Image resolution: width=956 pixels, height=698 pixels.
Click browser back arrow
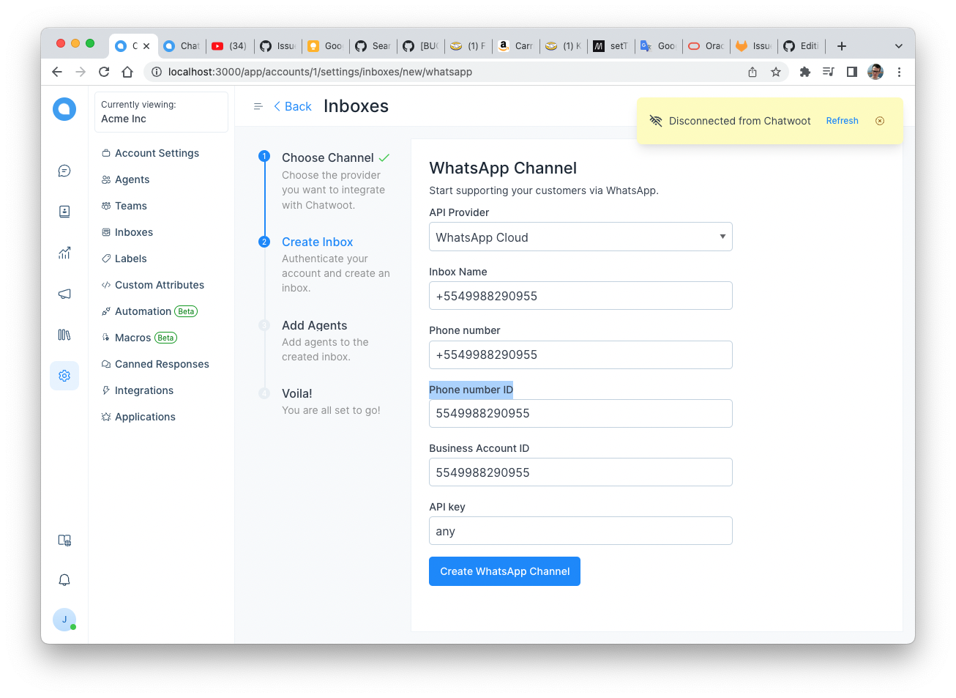point(57,72)
